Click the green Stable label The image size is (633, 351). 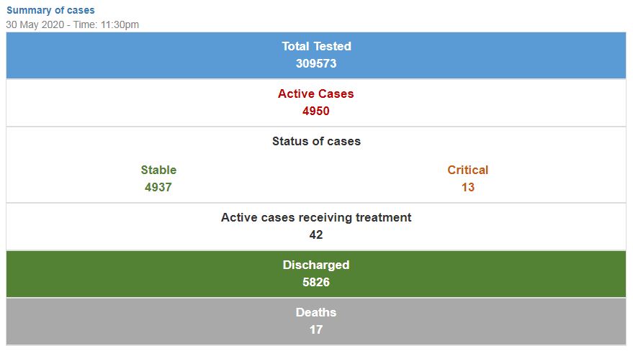coord(158,170)
